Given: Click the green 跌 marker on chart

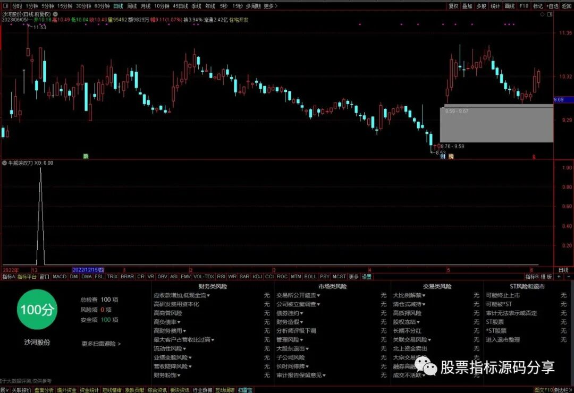Looking at the screenshot, I should [86, 156].
